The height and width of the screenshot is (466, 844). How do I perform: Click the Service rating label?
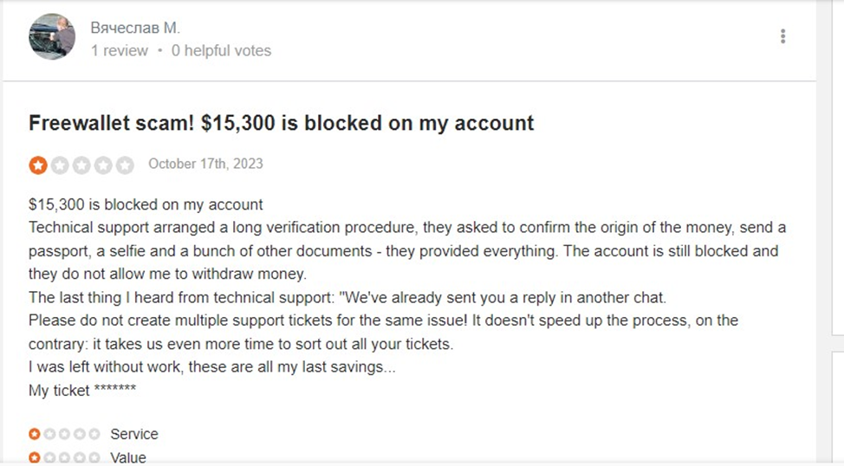(134, 434)
